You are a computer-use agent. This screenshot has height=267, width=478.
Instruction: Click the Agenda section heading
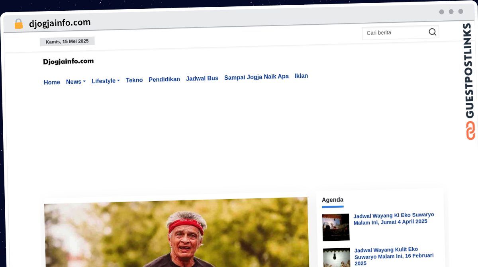point(333,200)
